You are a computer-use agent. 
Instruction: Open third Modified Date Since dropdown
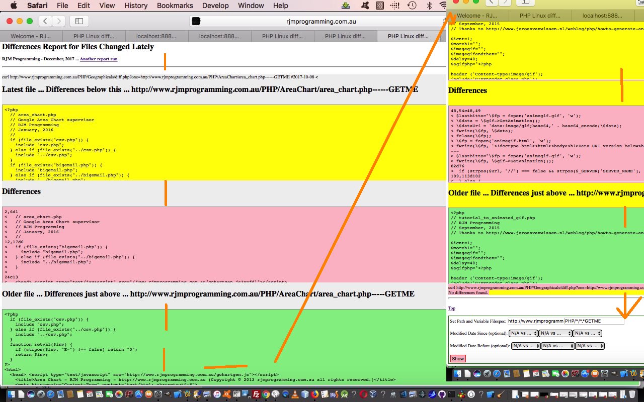(x=587, y=333)
